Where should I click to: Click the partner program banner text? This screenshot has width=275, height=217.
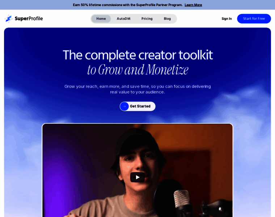[128, 5]
